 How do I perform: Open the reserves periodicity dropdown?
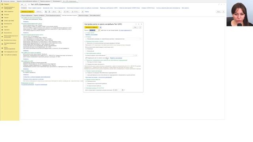click(140, 39)
